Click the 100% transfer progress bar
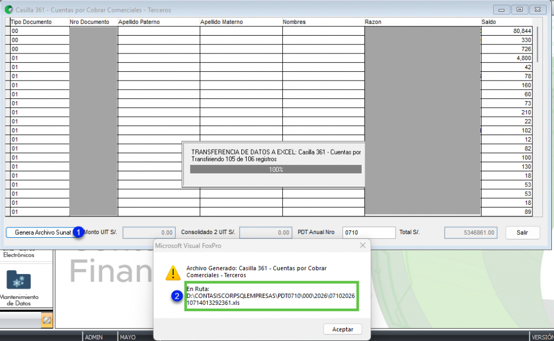 [x=275, y=170]
